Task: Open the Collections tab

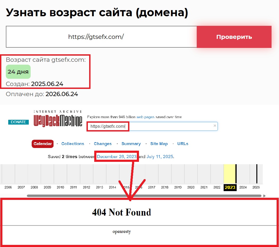Action: 73,144
